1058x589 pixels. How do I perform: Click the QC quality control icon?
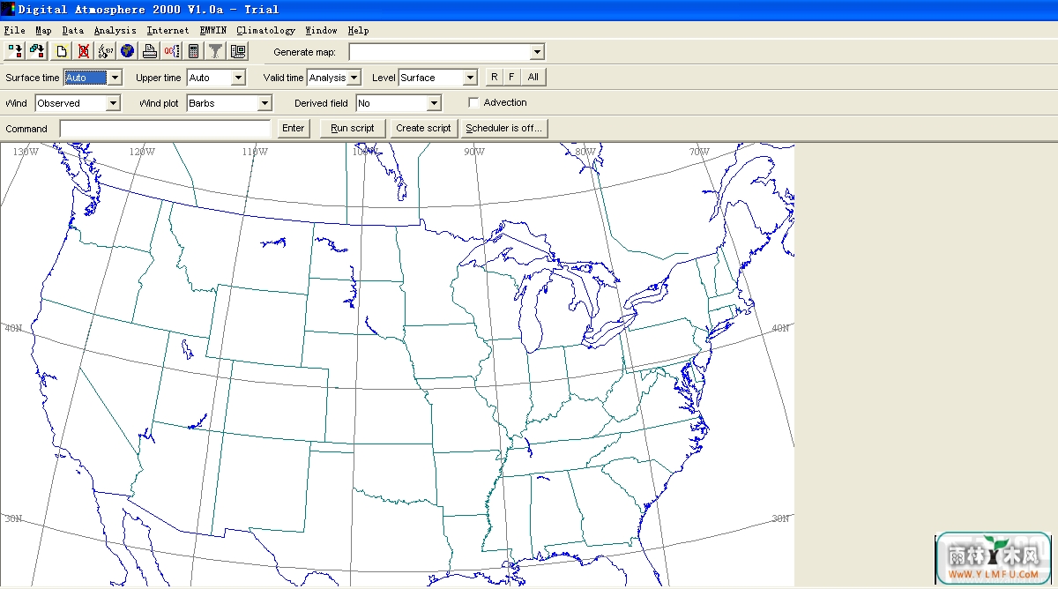tap(172, 51)
